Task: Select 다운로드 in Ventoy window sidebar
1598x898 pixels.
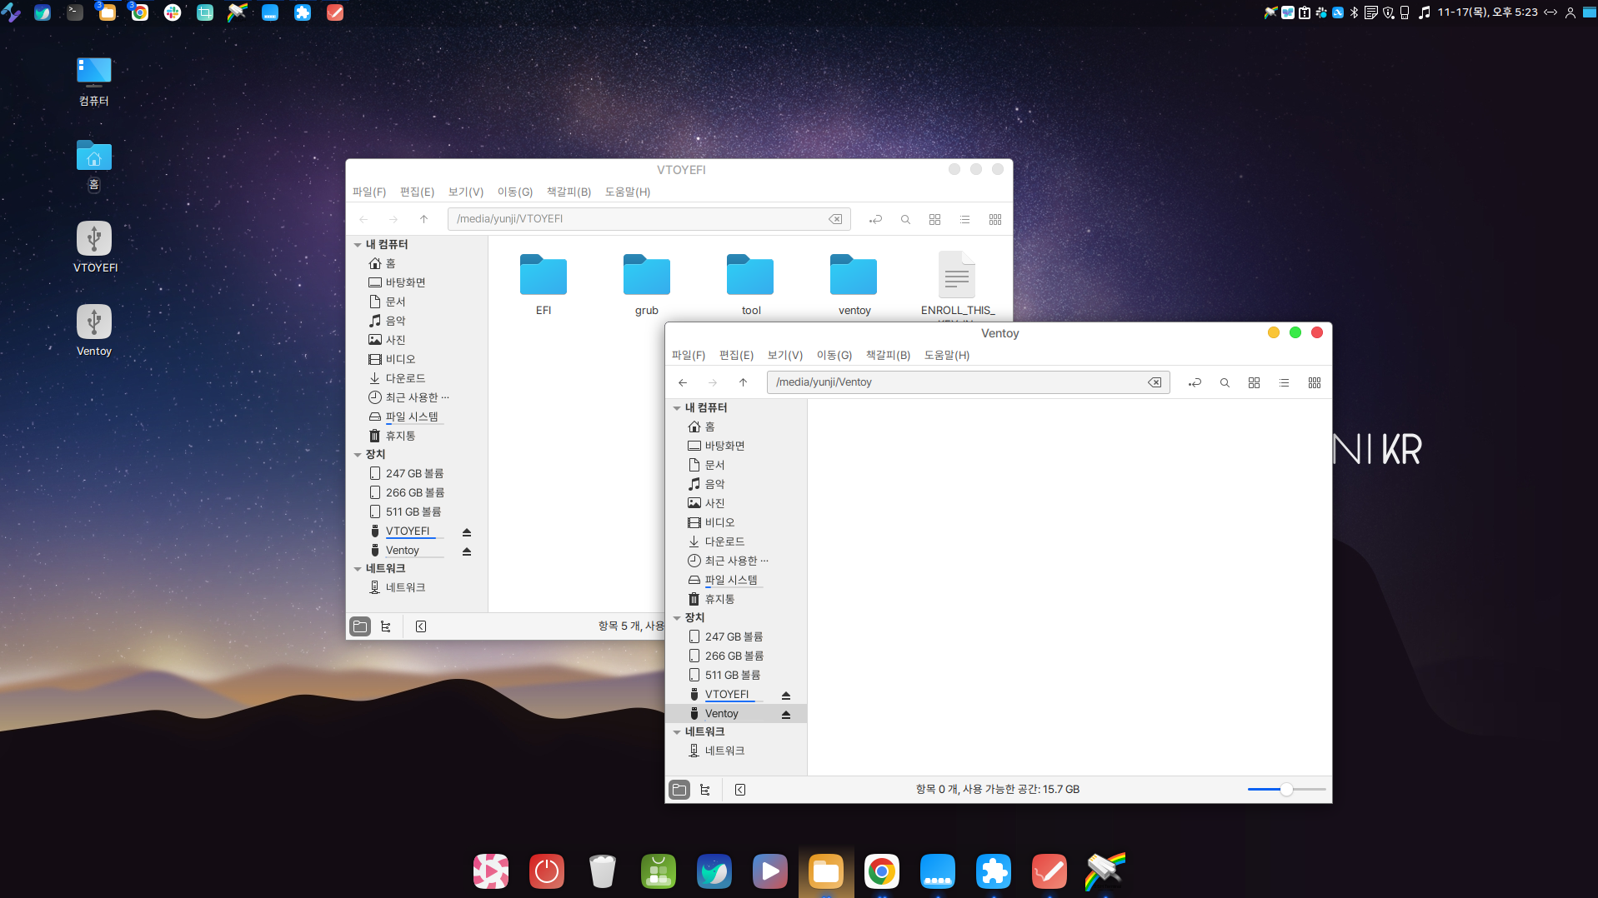Action: (724, 541)
